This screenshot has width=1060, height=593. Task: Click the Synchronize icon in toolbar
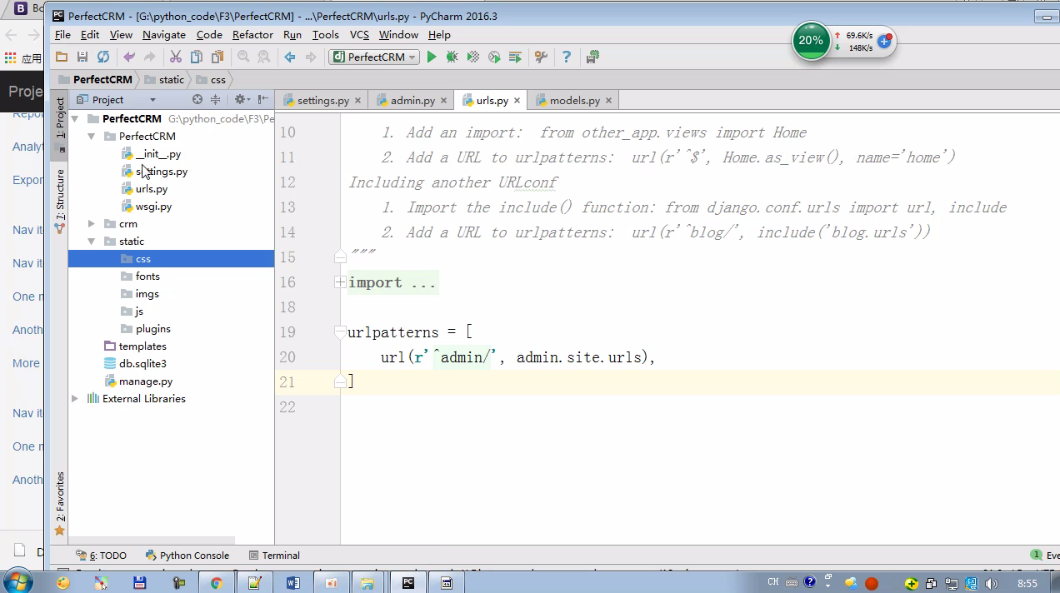[x=103, y=57]
